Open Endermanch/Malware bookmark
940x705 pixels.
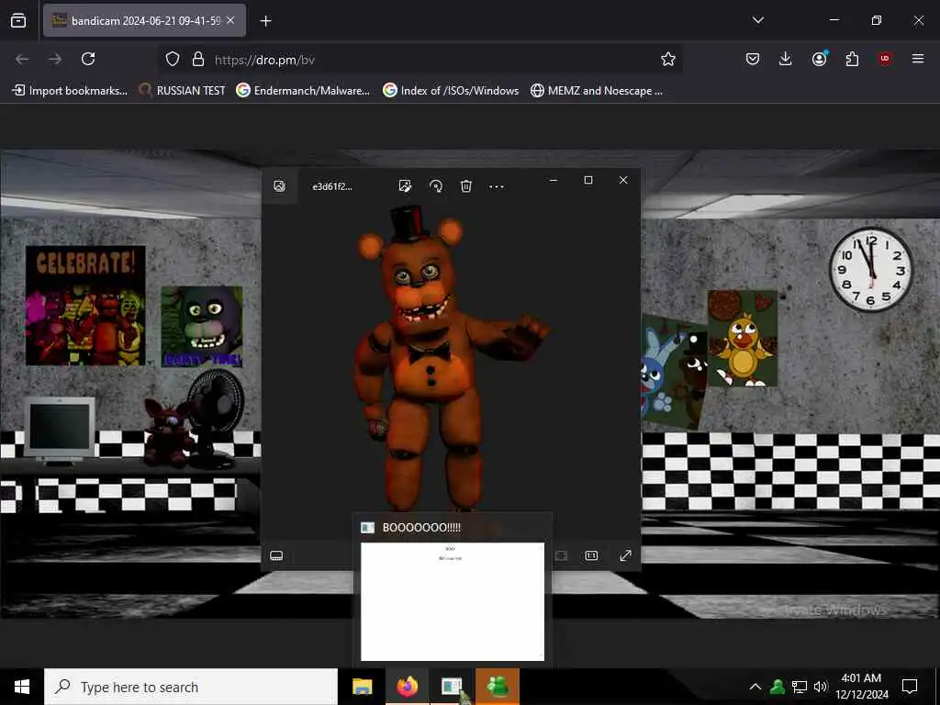point(303,91)
